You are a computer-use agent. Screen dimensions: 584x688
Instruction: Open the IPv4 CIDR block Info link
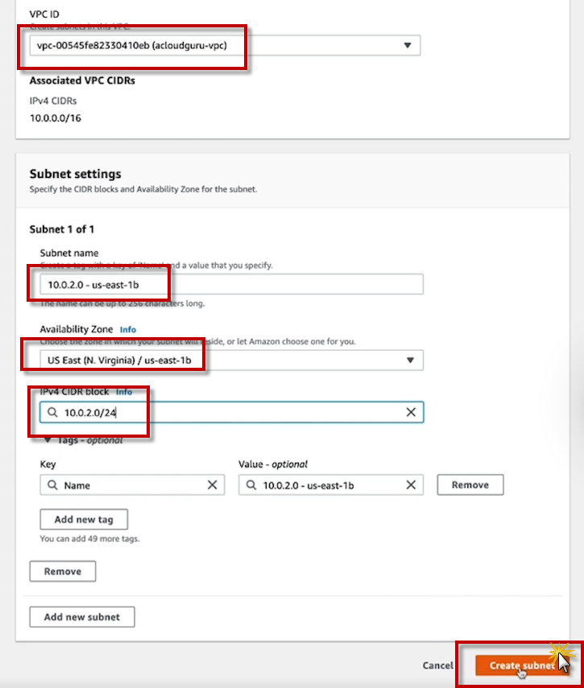coord(124,392)
